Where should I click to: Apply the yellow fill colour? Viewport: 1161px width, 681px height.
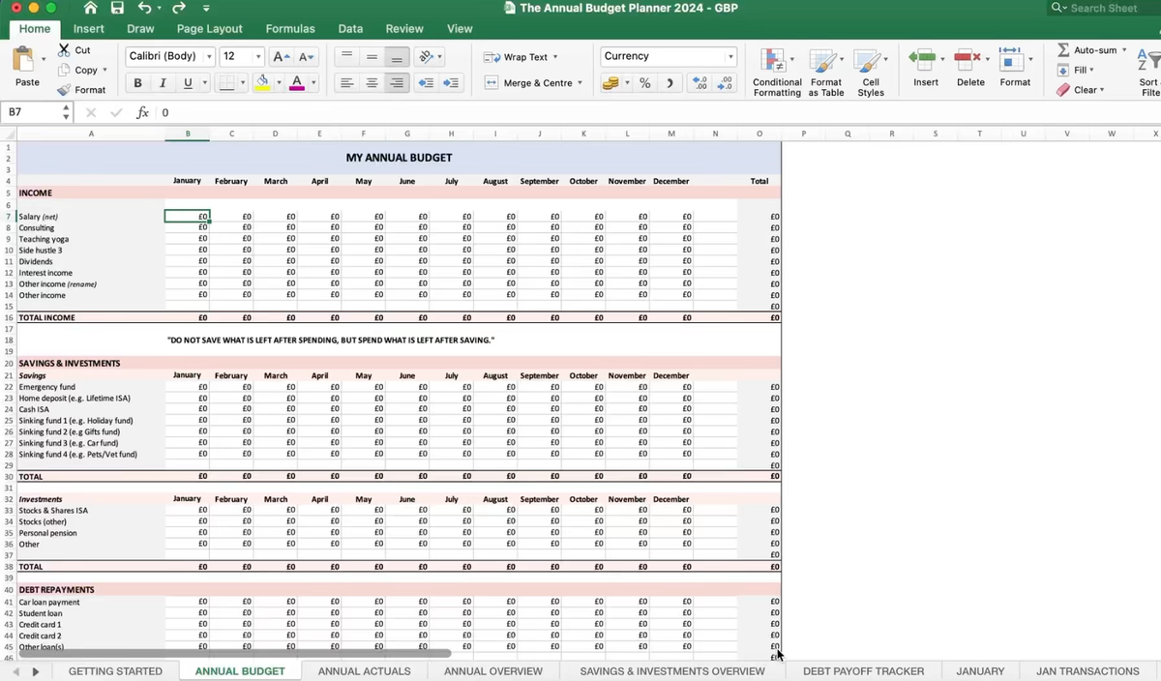tap(262, 83)
